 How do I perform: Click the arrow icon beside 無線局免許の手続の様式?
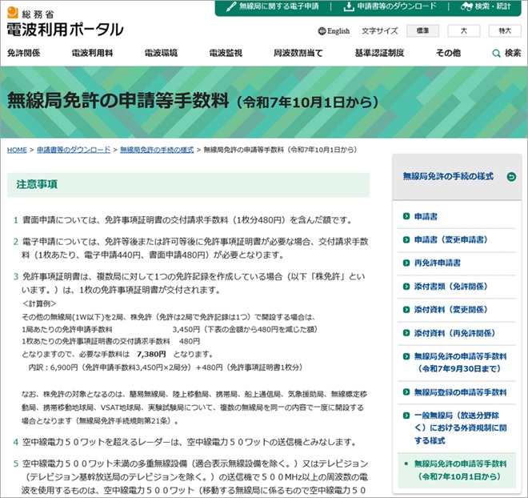(510, 176)
